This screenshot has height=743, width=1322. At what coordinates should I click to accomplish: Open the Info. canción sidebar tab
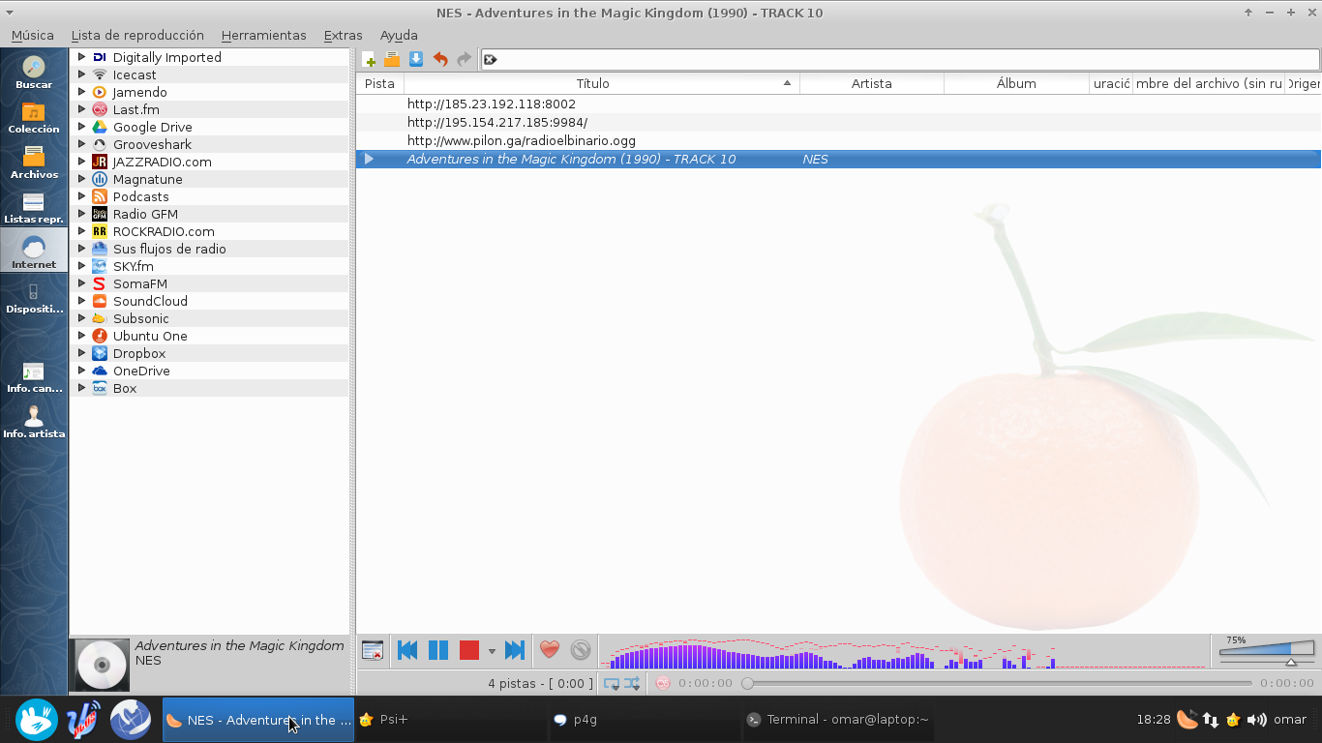[34, 378]
